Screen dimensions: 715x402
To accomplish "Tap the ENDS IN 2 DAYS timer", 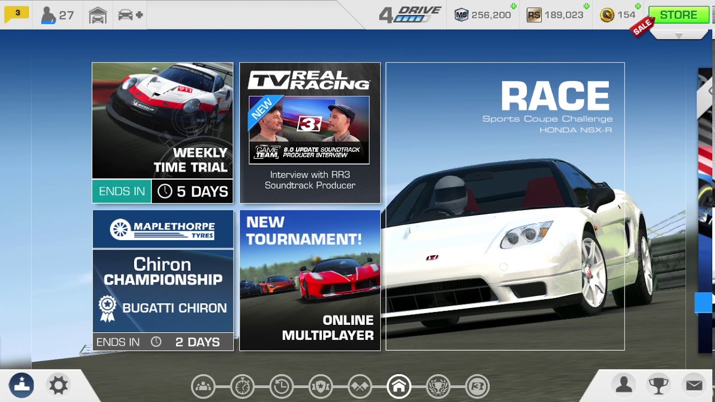I will click(x=163, y=342).
